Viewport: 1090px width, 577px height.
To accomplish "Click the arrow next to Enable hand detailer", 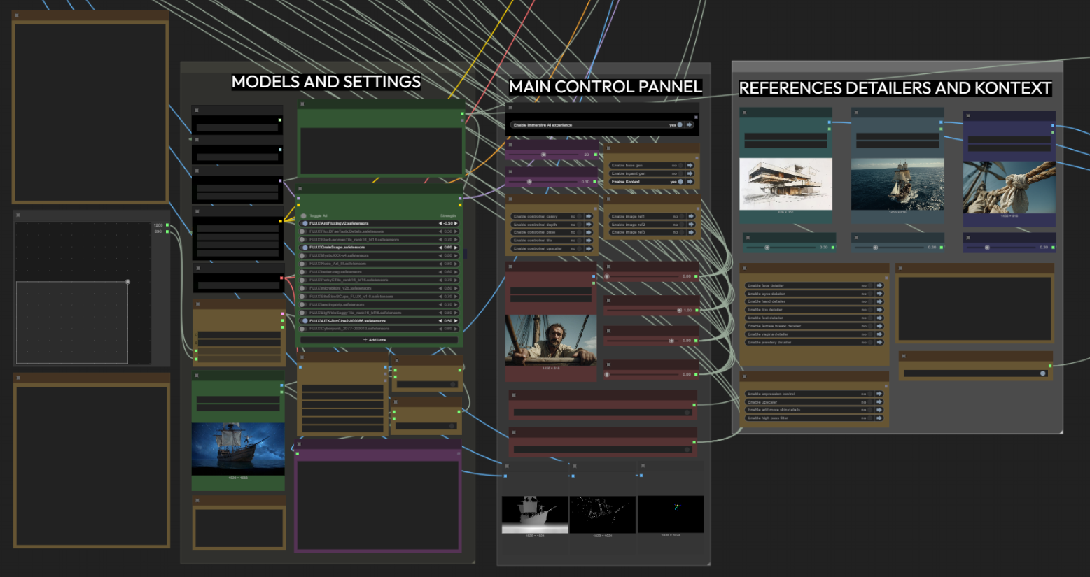I will (x=879, y=302).
